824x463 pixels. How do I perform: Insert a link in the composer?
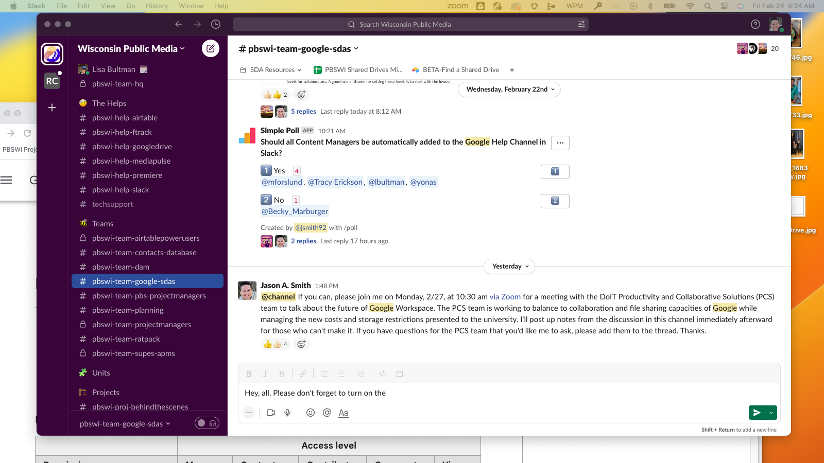pyautogui.click(x=303, y=374)
